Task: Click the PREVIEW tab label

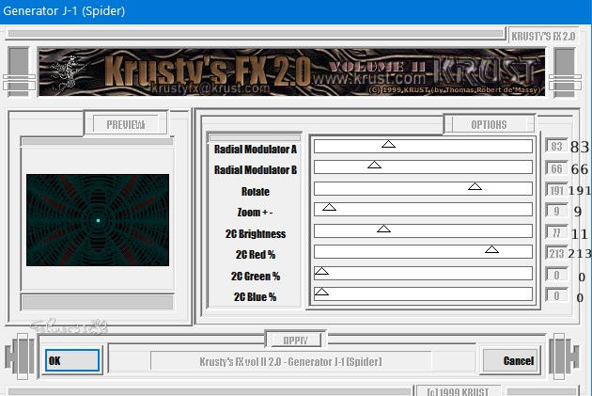Action: pyautogui.click(x=125, y=124)
